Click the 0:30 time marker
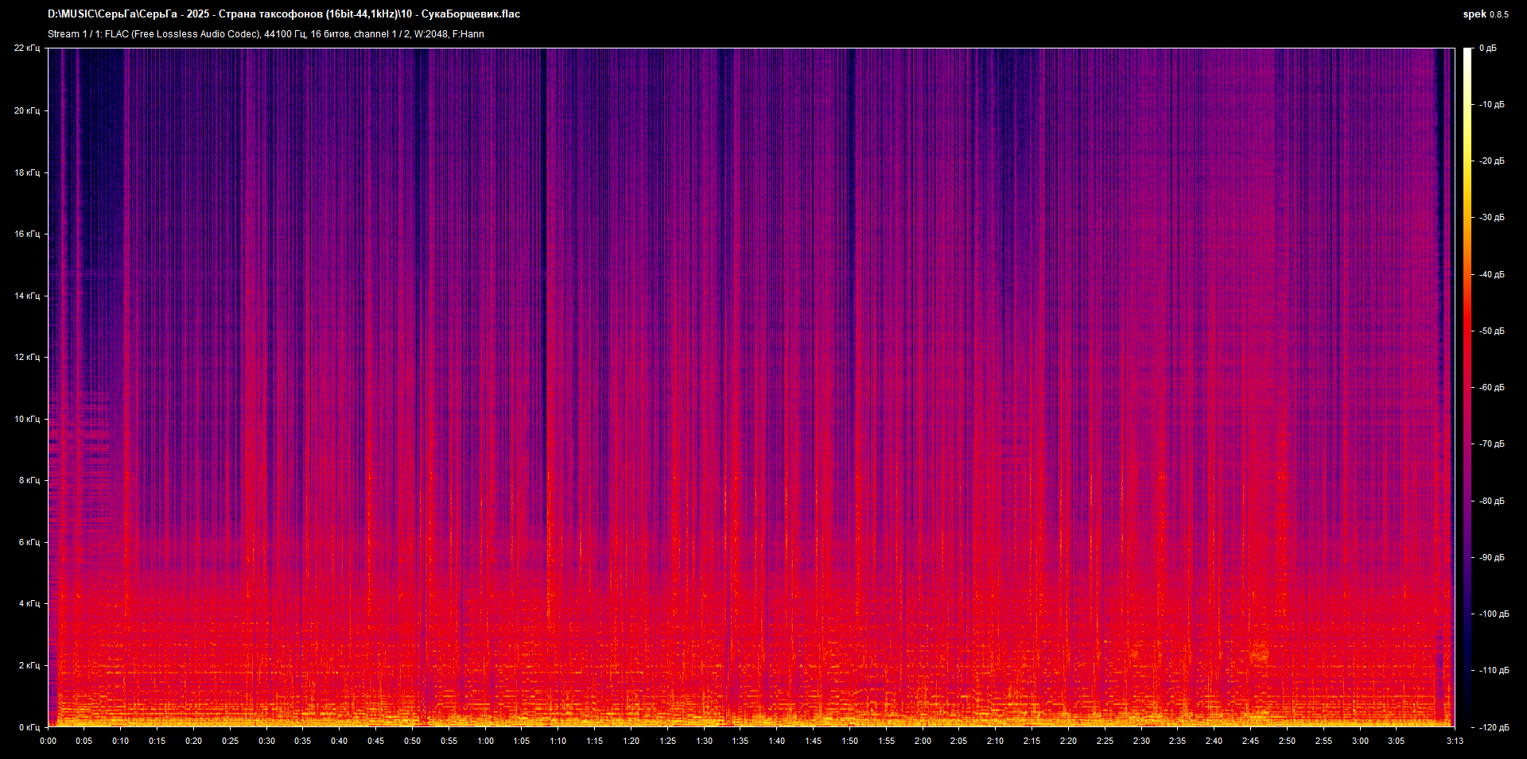 click(x=266, y=742)
